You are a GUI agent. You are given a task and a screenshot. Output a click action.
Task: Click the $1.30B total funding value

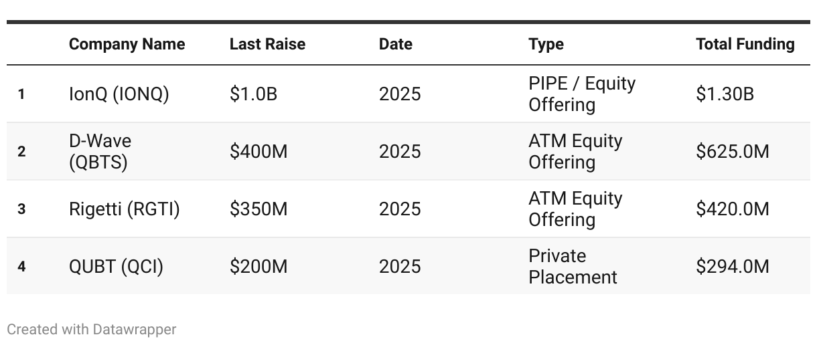[725, 94]
